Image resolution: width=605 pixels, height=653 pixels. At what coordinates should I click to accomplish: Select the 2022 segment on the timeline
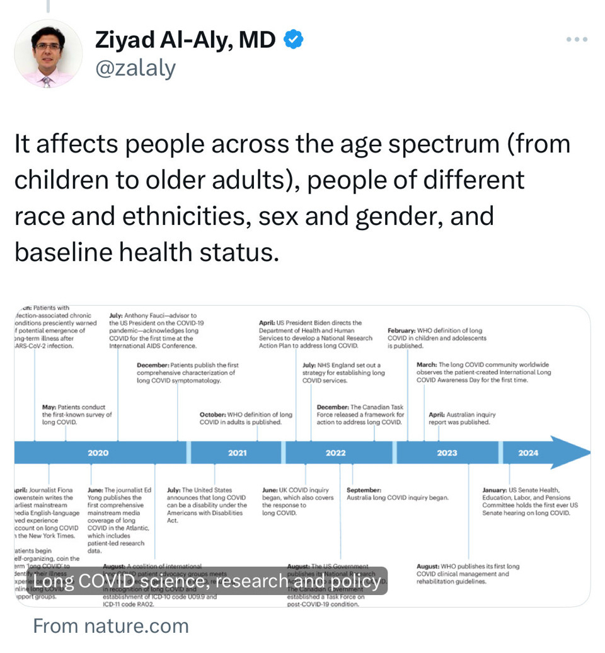pos(335,453)
